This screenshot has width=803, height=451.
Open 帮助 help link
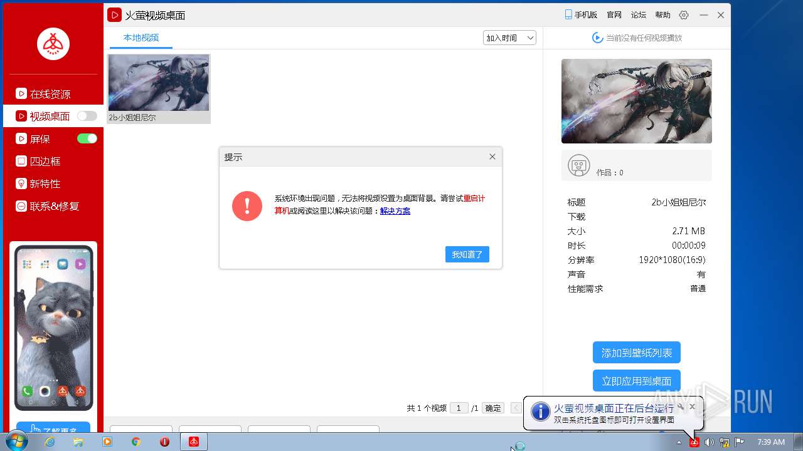(662, 15)
